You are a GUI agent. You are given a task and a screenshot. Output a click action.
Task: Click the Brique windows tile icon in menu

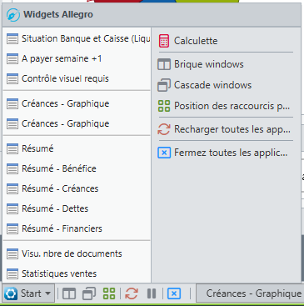[164, 64]
